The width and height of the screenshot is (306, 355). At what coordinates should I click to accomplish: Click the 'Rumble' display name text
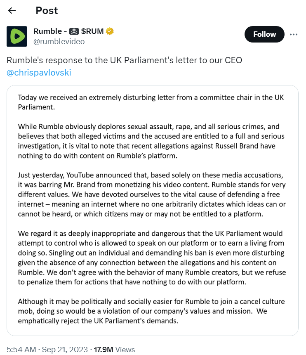(47, 31)
